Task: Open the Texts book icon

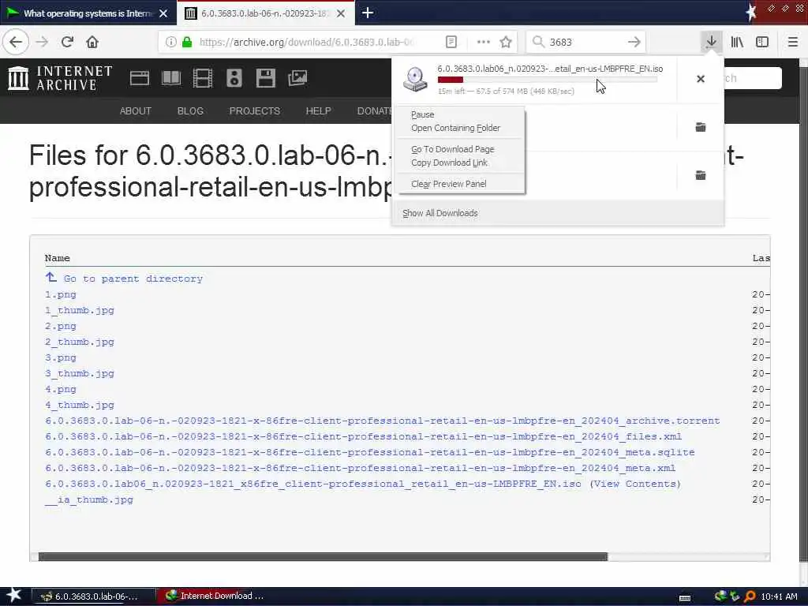Action: (x=171, y=78)
